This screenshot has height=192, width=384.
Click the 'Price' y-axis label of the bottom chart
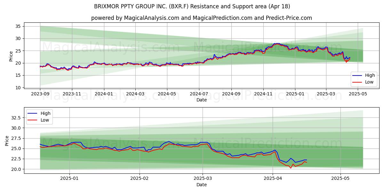7,141
